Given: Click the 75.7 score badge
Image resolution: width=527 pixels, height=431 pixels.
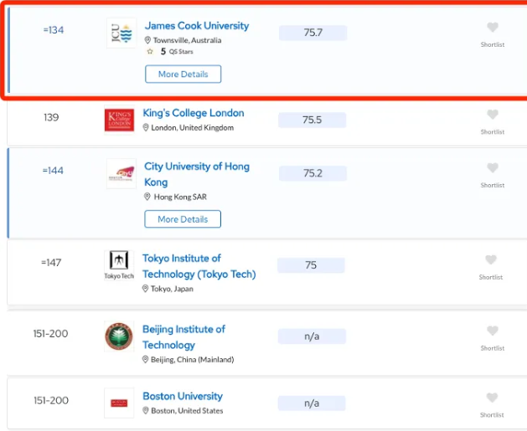Looking at the screenshot, I should pyautogui.click(x=313, y=33).
